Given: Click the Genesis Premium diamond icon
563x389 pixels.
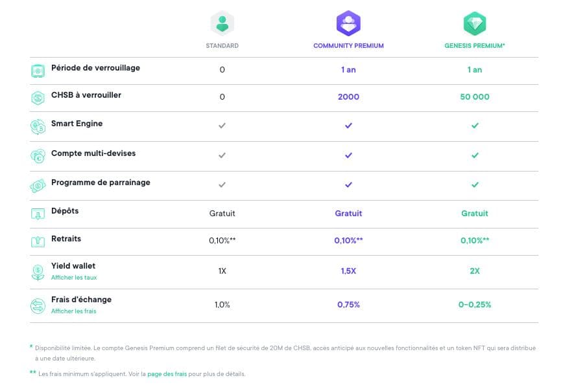Looking at the screenshot, I should coord(475,23).
